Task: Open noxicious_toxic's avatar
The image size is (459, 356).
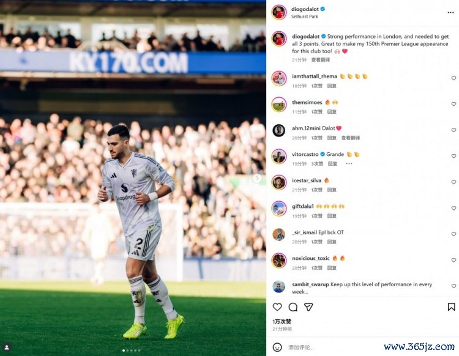Action: point(278,261)
